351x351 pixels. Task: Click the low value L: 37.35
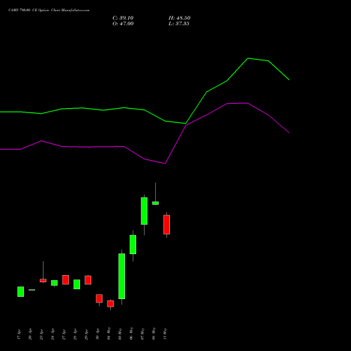click(x=179, y=24)
